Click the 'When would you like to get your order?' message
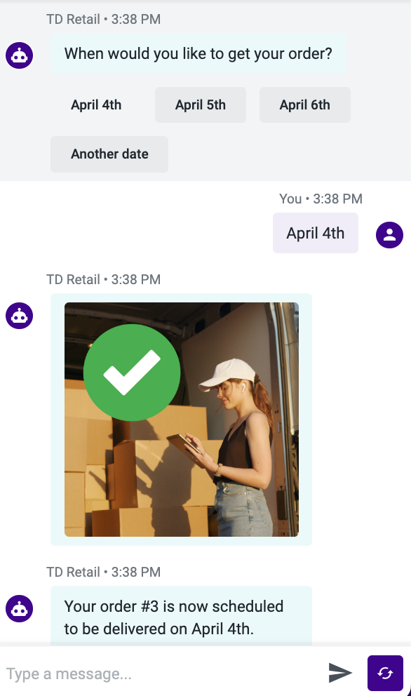The height and width of the screenshot is (696, 411). [198, 54]
